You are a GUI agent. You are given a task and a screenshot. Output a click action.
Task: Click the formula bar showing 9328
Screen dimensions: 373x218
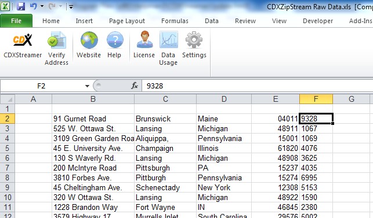click(258, 86)
